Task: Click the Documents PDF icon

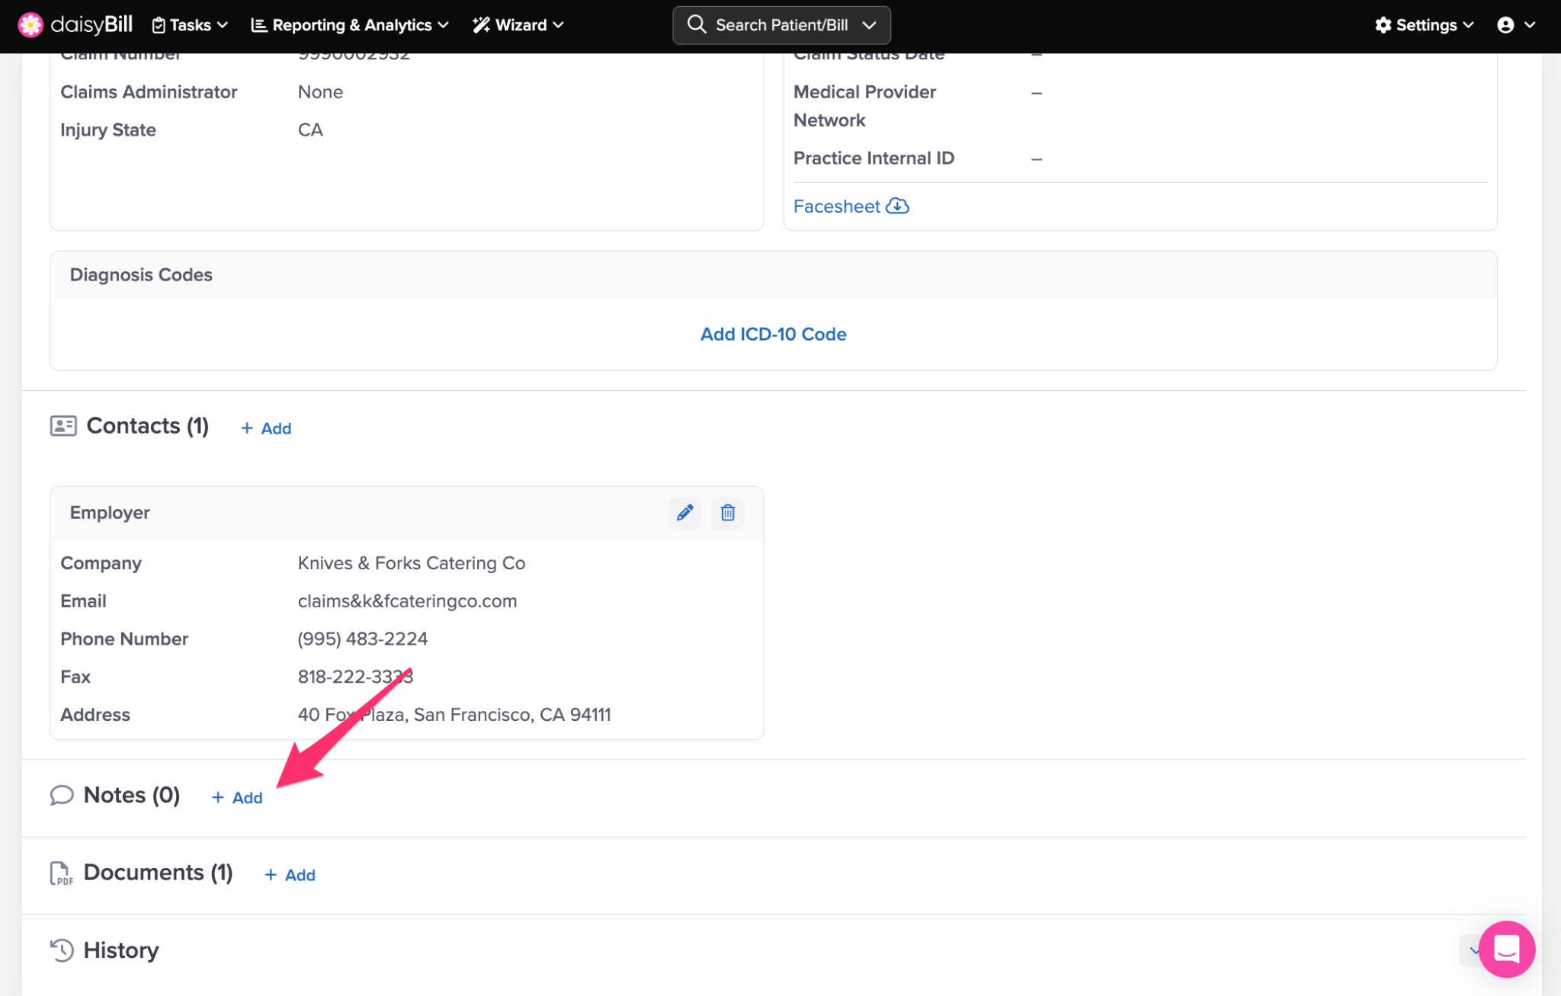Action: tap(61, 873)
